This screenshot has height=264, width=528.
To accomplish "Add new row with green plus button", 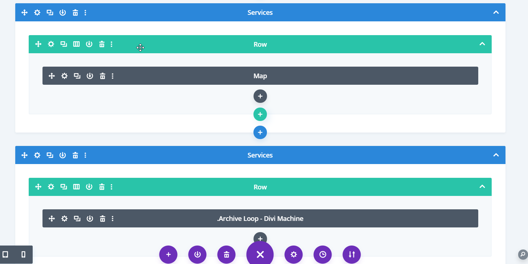I will pyautogui.click(x=260, y=114).
